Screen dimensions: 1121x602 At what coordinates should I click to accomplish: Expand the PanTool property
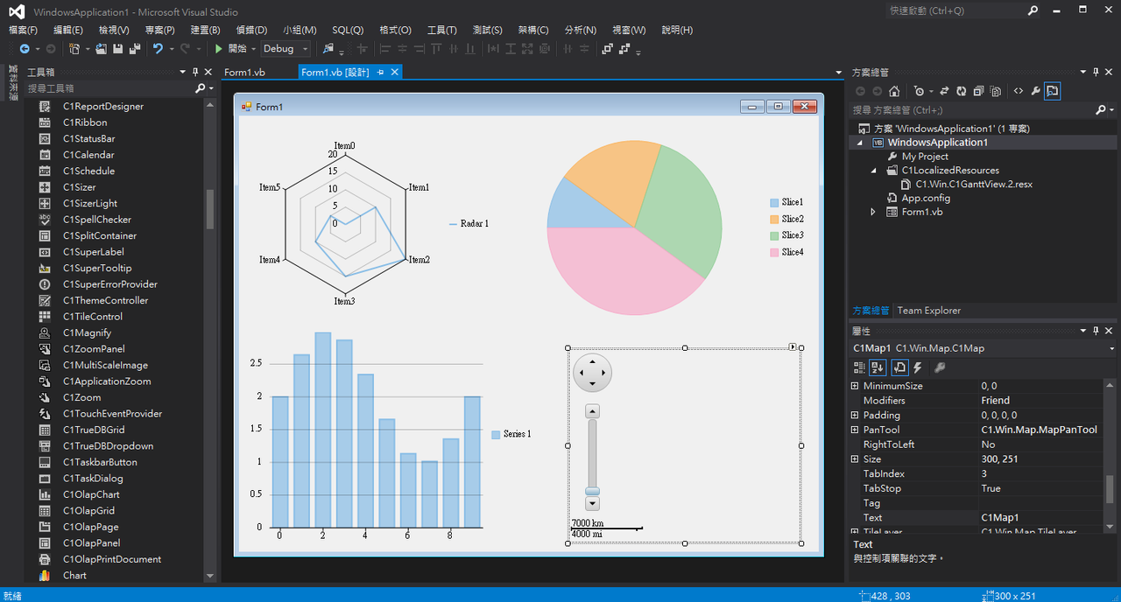[x=856, y=430]
